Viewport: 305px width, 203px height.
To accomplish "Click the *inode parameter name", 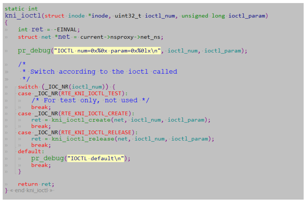I will click(98, 16).
